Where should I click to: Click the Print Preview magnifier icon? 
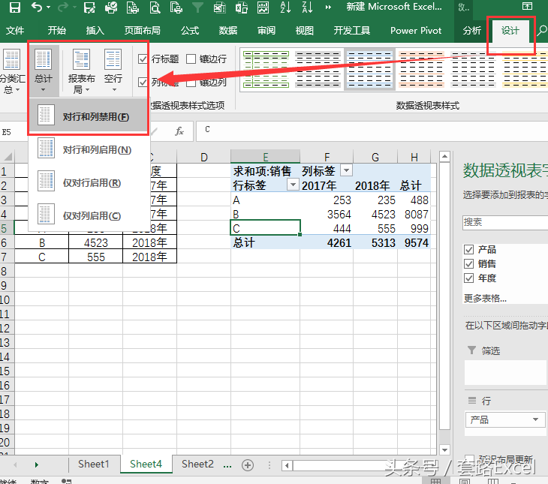click(155, 8)
